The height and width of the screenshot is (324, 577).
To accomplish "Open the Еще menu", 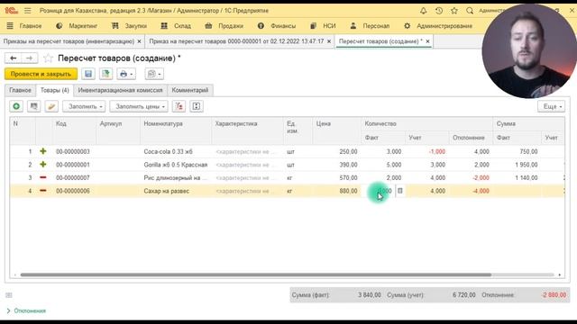I will tap(551, 106).
